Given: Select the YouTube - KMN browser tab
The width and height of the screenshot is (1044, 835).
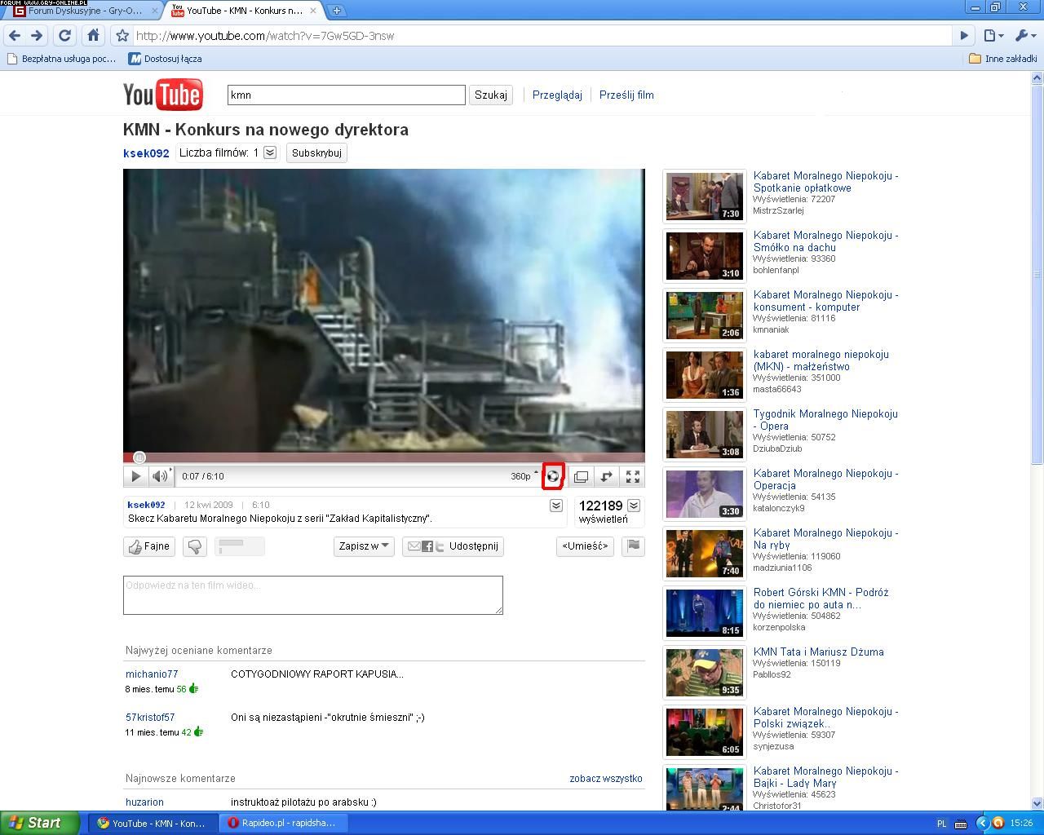Looking at the screenshot, I should [243, 11].
